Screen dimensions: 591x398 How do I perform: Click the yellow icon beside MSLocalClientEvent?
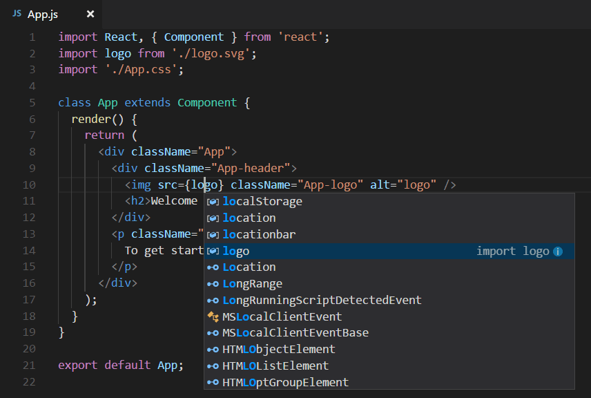tap(213, 316)
